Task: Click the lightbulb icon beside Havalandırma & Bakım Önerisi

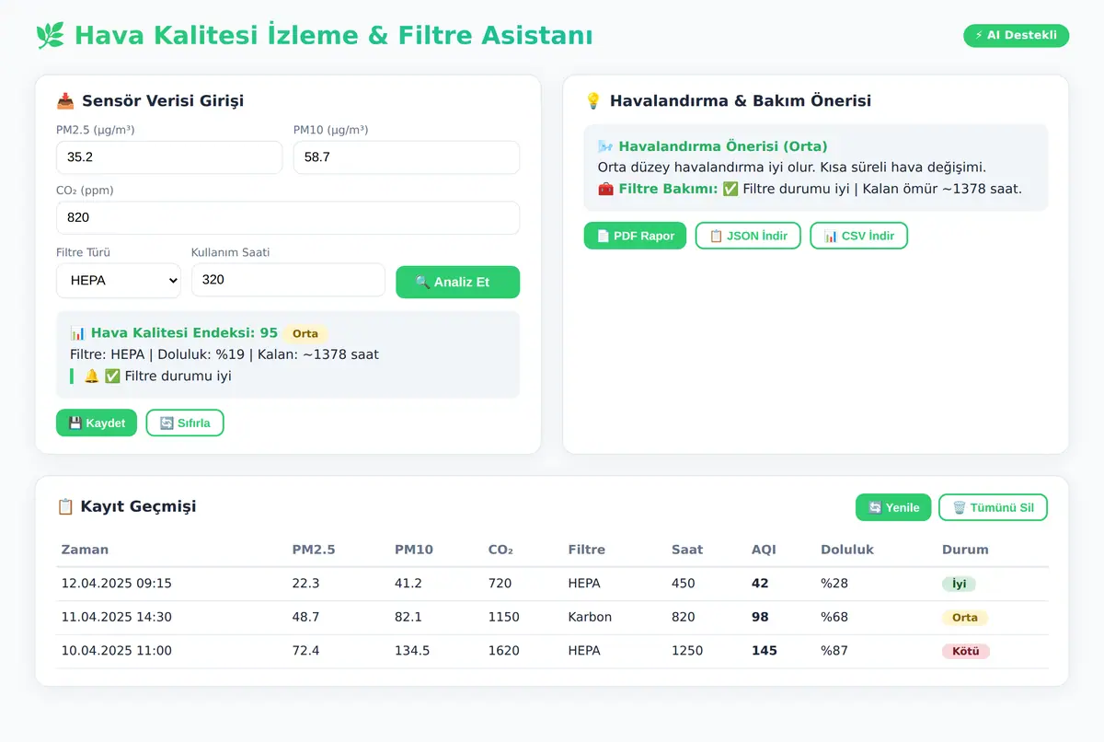Action: pos(593,101)
